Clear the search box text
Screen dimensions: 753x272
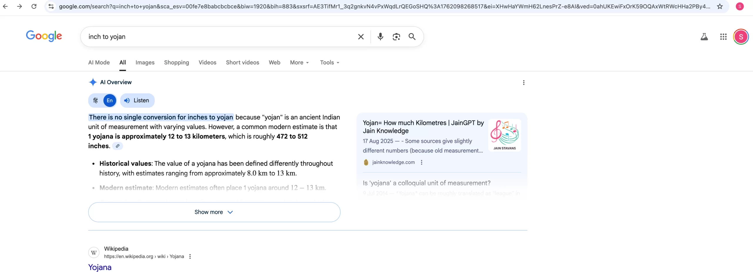click(x=361, y=37)
